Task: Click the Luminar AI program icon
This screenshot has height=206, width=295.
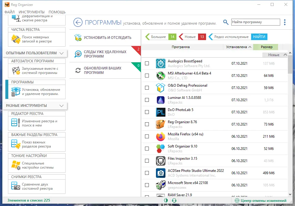Action: point(160,100)
